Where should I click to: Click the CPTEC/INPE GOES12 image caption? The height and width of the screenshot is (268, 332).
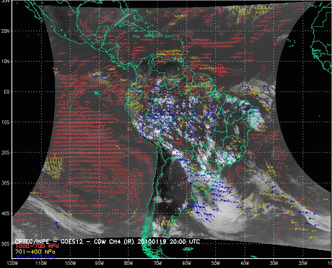pos(108,242)
